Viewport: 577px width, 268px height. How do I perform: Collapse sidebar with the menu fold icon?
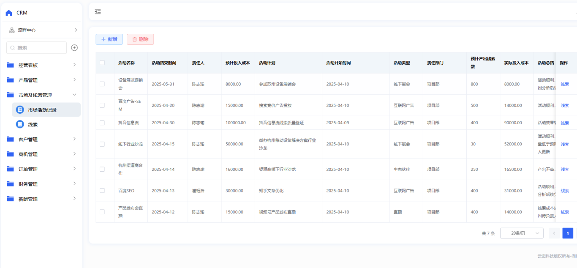coord(98,11)
